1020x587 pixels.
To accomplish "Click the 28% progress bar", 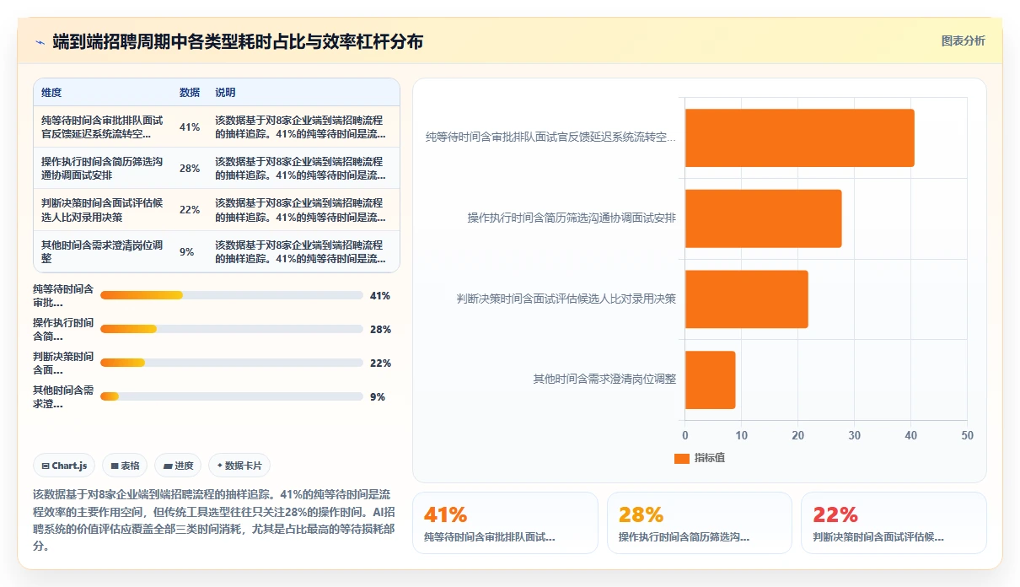I will point(232,329).
